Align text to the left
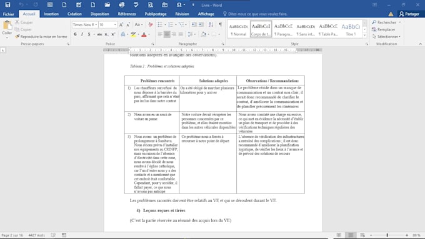 click(x=160, y=34)
